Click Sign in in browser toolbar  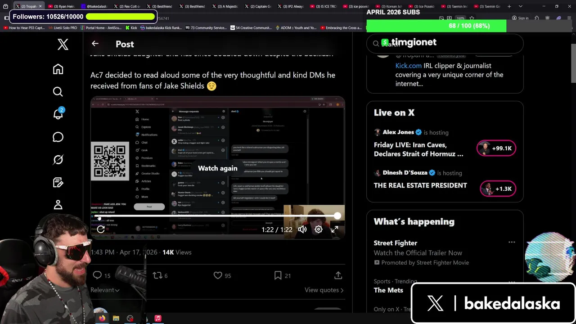tap(520, 18)
